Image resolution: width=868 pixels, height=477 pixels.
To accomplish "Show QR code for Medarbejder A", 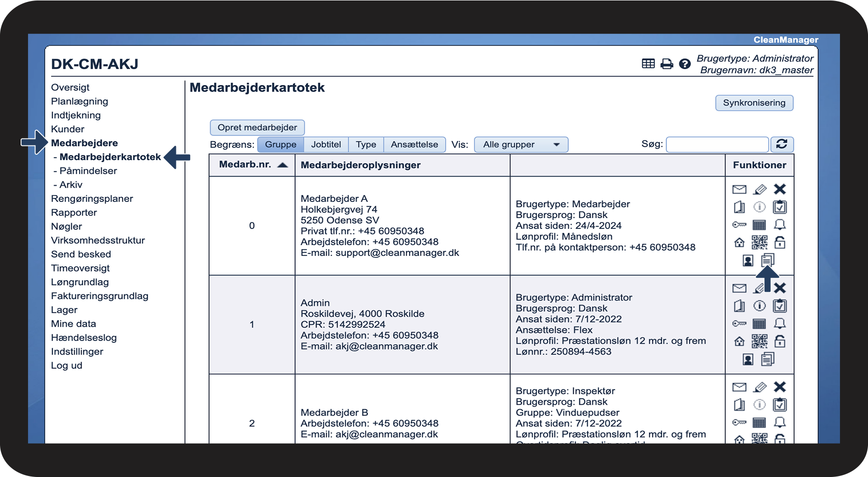I will click(759, 243).
